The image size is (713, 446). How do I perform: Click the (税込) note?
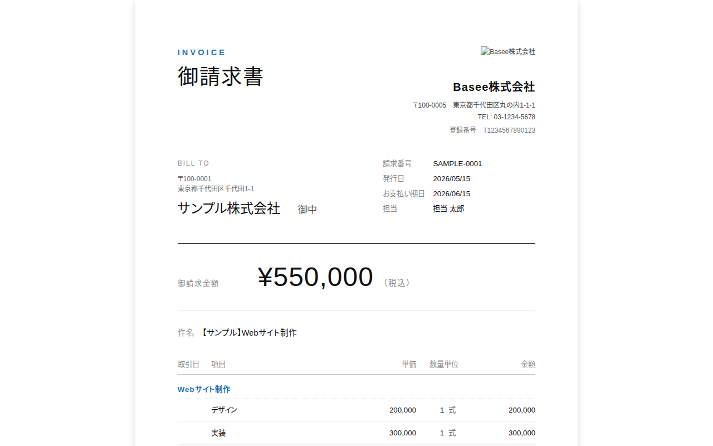tap(397, 283)
